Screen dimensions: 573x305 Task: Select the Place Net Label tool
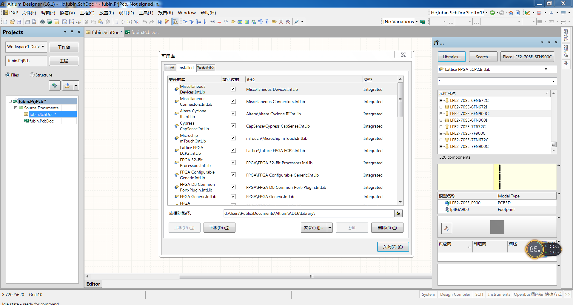pyautogui.click(x=212, y=22)
